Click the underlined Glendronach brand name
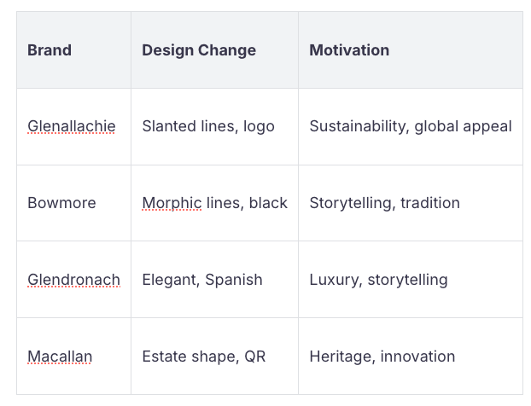The height and width of the screenshot is (406, 531). 73,280
